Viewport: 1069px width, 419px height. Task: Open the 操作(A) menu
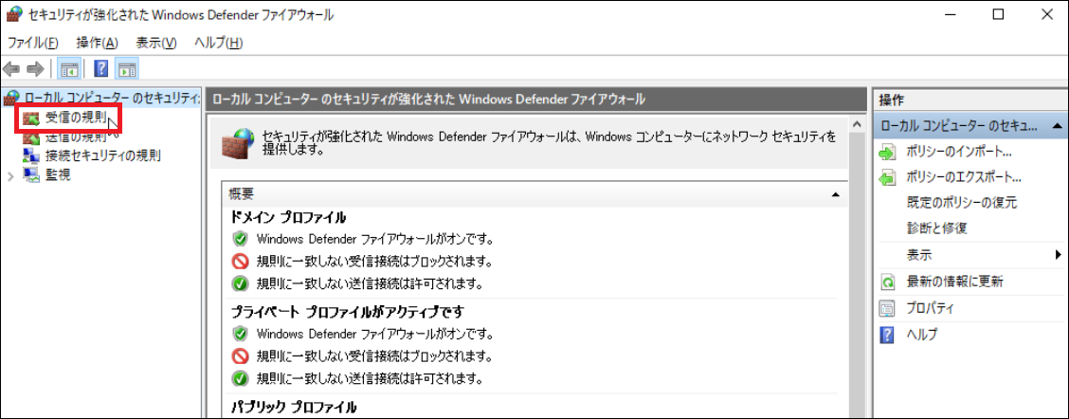click(98, 43)
